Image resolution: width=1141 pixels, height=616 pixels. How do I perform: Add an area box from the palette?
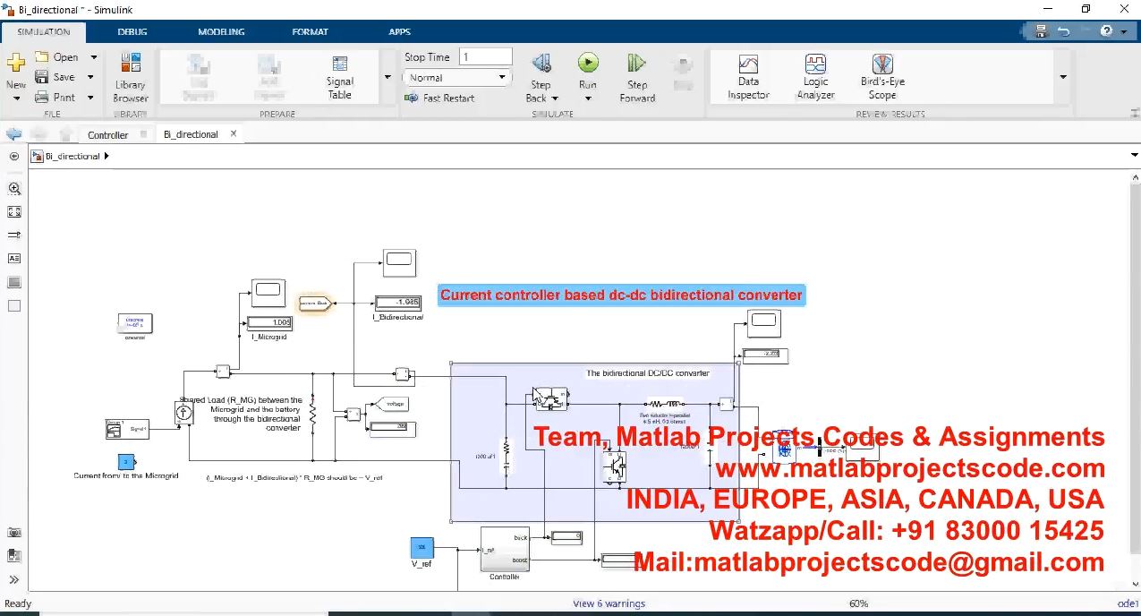click(x=13, y=305)
